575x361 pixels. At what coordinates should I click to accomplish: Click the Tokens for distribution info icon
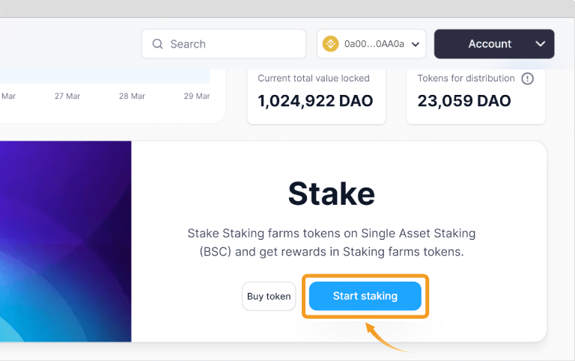tap(527, 78)
